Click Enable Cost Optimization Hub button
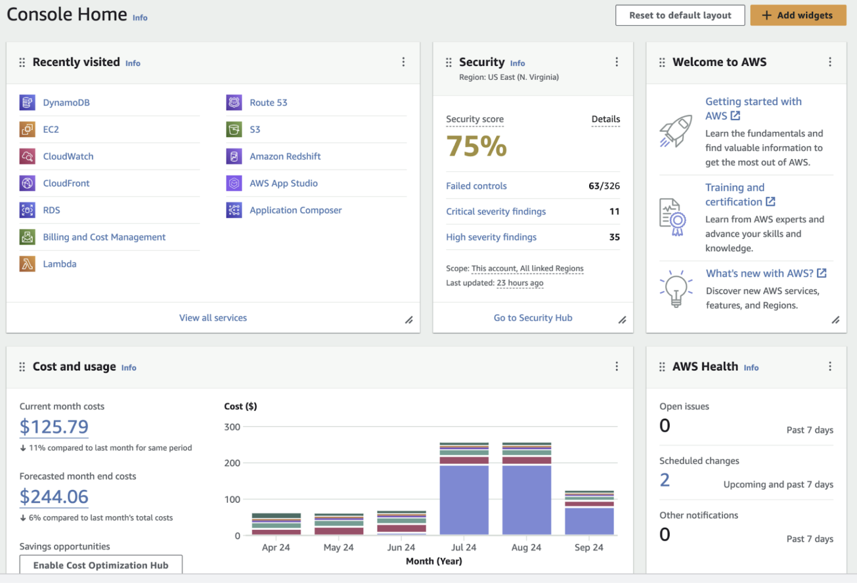Image resolution: width=857 pixels, height=583 pixels. (x=101, y=565)
